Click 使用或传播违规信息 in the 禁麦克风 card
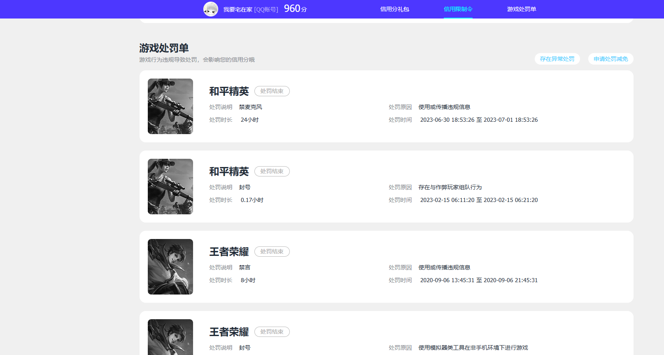Viewport: 664px width, 355px height. click(x=445, y=107)
